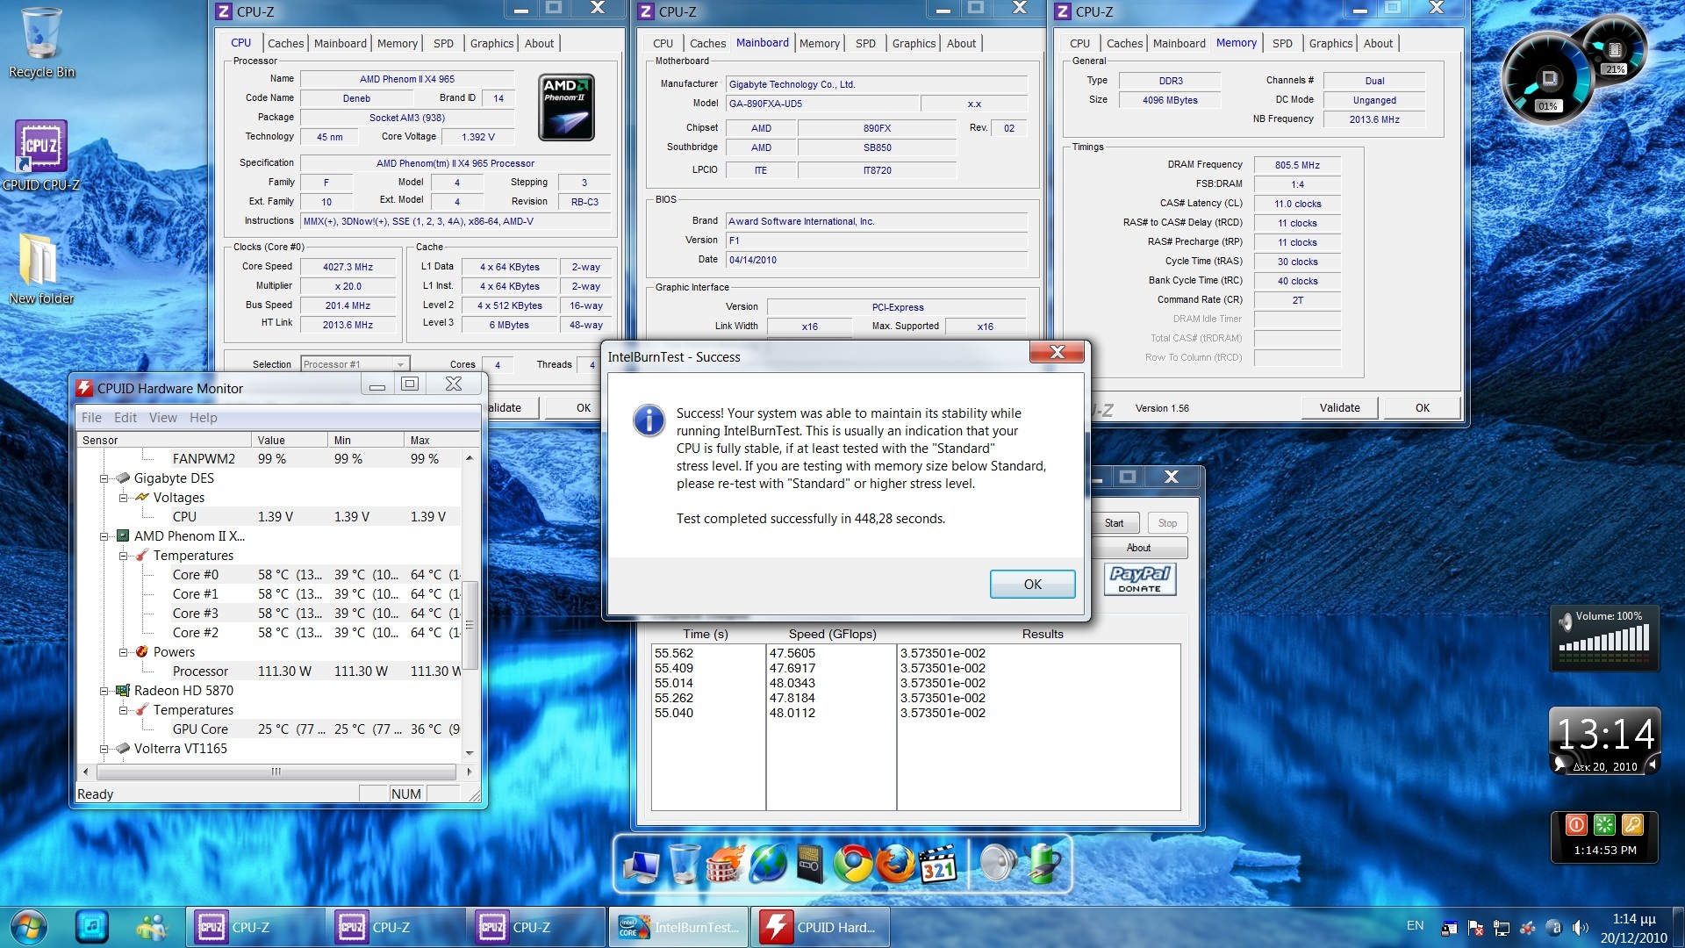Click the Computer icon in the dock

pyautogui.click(x=641, y=865)
